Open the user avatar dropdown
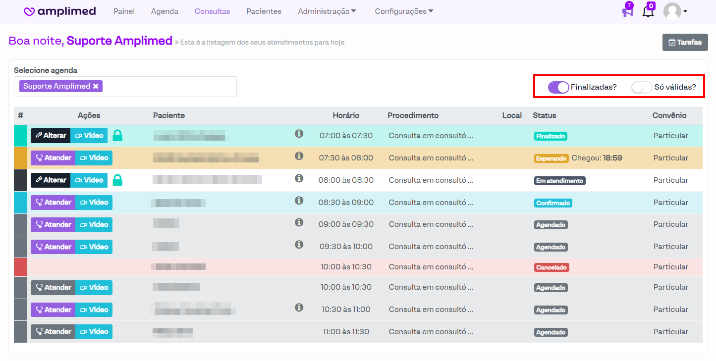Viewport: 716px width, 361px height. (x=675, y=11)
